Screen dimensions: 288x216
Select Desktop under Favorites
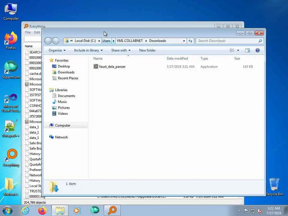[61, 66]
